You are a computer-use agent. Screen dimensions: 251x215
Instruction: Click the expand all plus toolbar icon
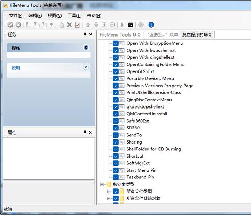point(104,25)
